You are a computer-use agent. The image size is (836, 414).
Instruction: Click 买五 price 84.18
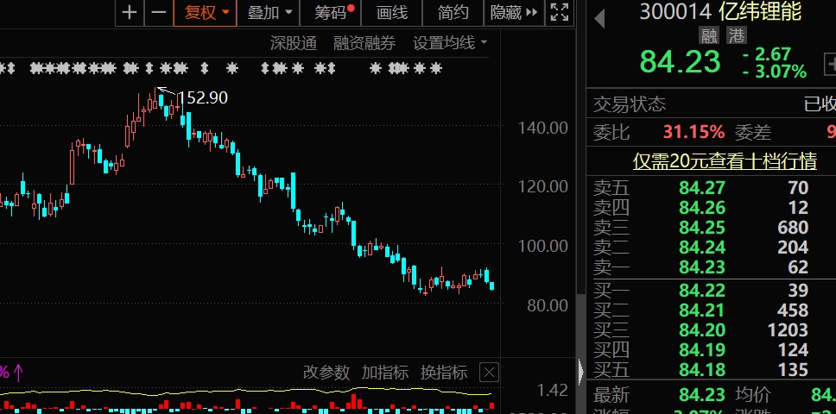(702, 370)
